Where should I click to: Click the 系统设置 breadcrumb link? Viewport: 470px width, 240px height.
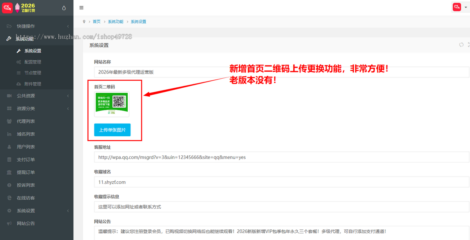138,22
